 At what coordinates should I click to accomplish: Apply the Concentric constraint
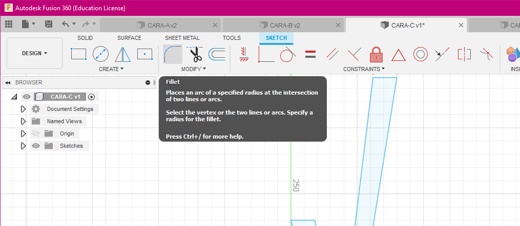pos(420,54)
